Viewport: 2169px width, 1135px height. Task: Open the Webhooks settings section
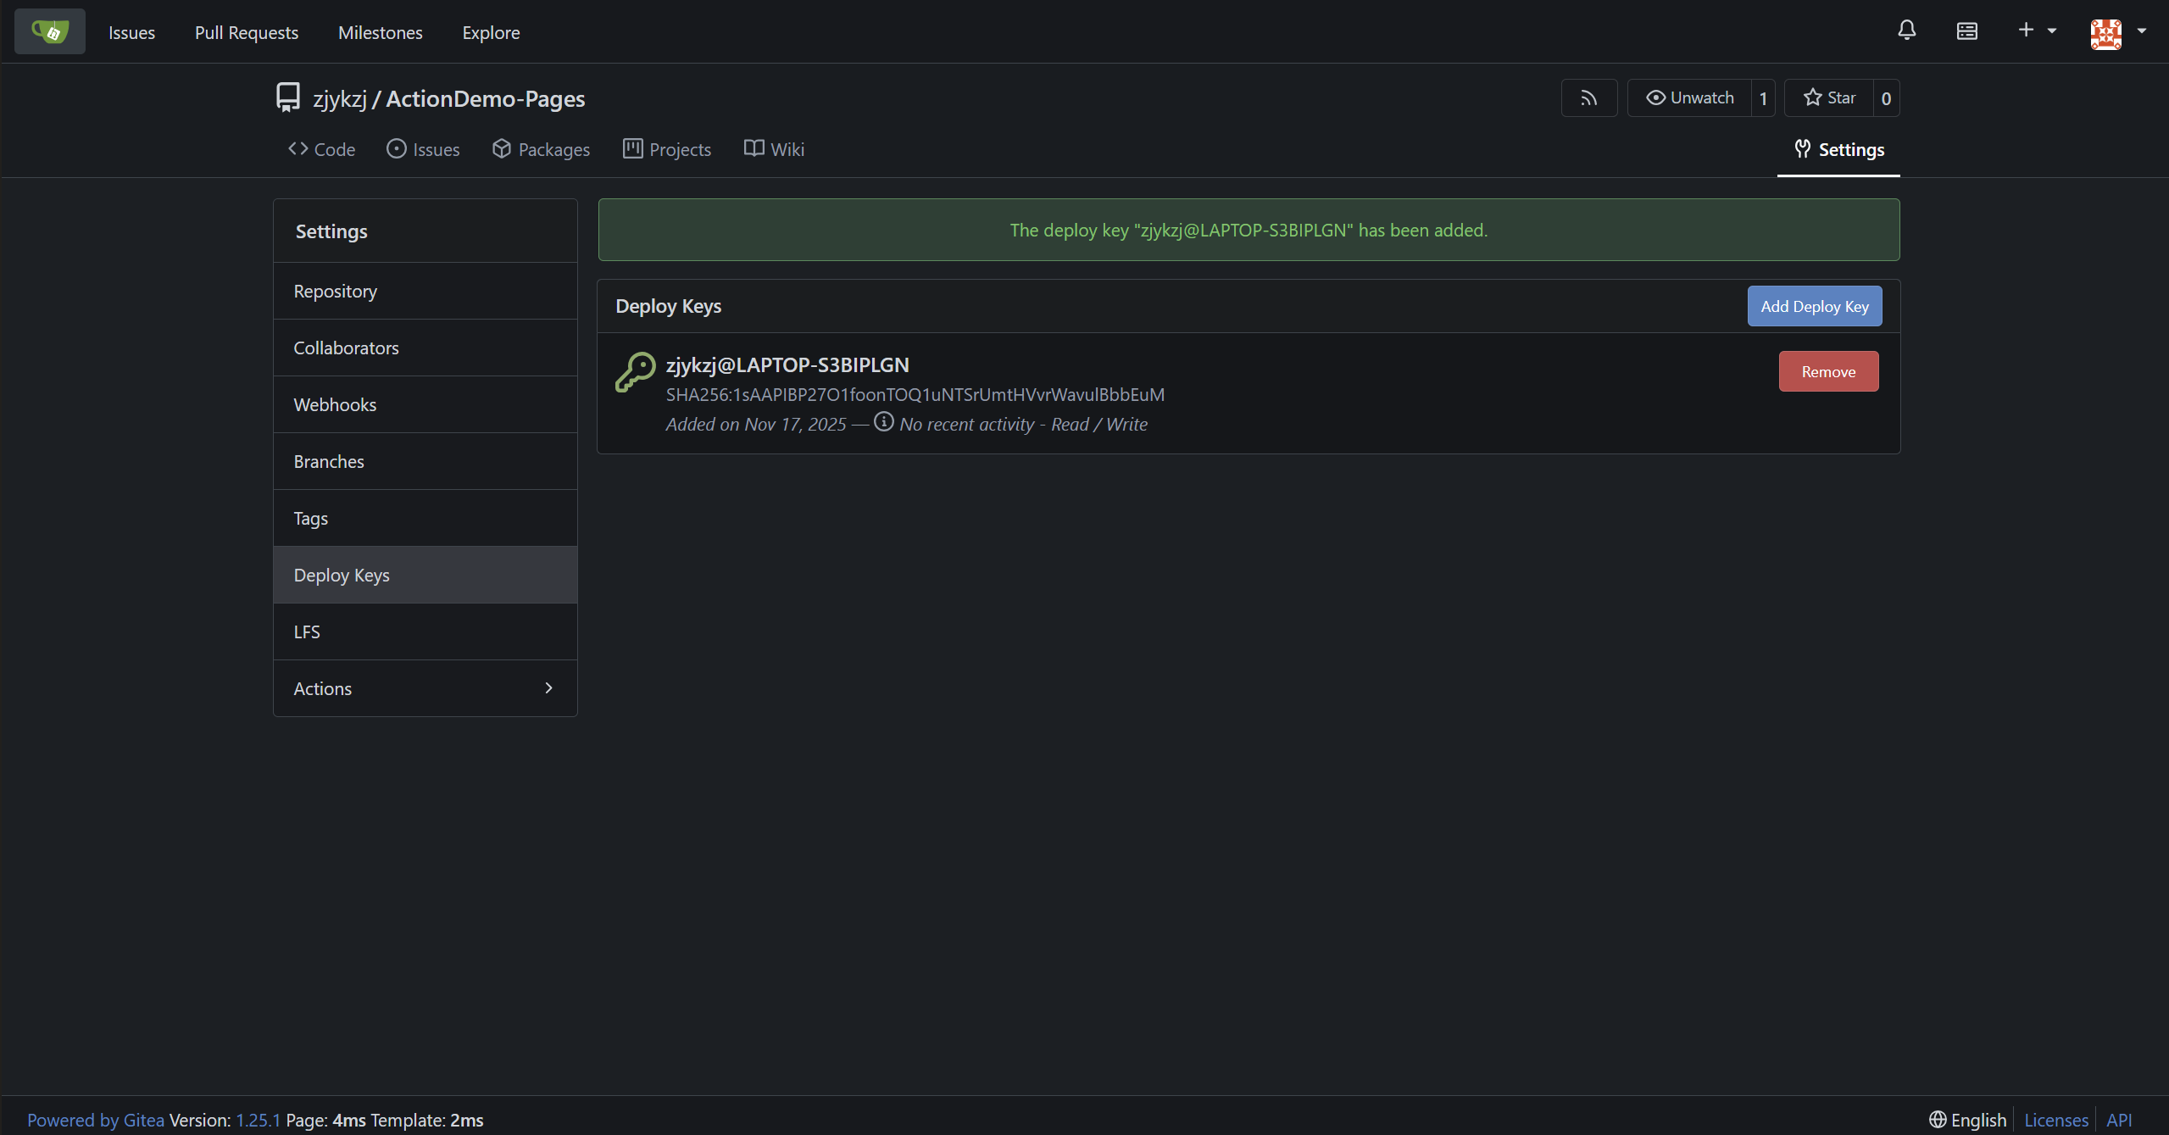point(335,404)
